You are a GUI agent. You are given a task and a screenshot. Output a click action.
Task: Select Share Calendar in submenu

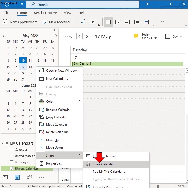[x=116, y=164]
